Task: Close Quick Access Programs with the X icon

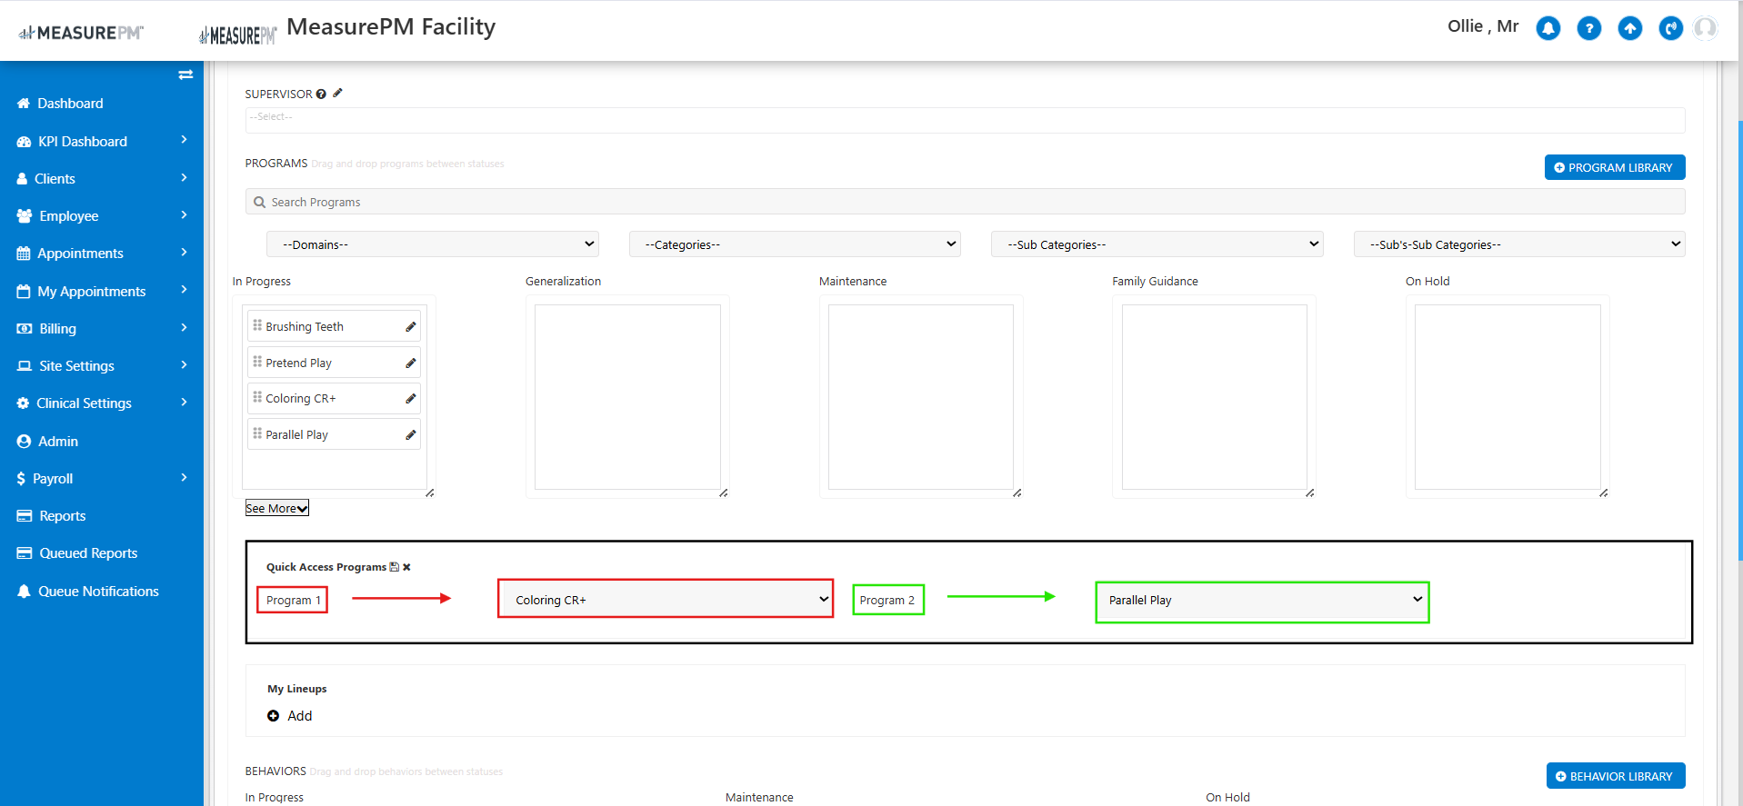Action: click(x=406, y=567)
